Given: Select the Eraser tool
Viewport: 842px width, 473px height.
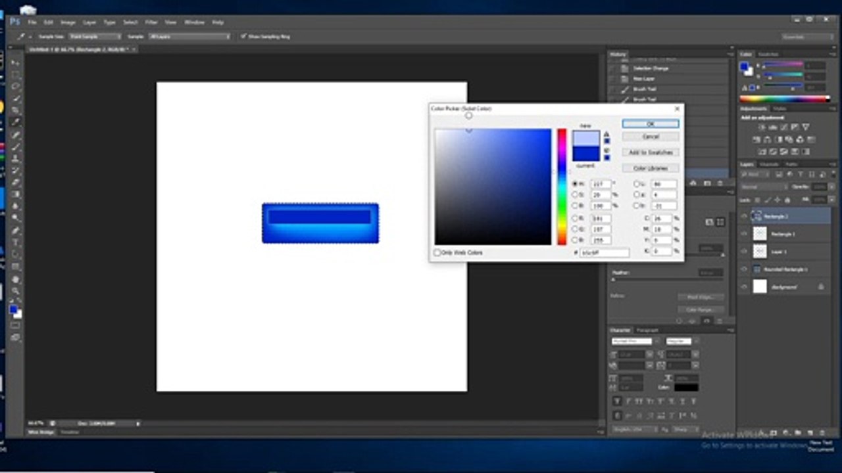Looking at the screenshot, I should tap(16, 182).
